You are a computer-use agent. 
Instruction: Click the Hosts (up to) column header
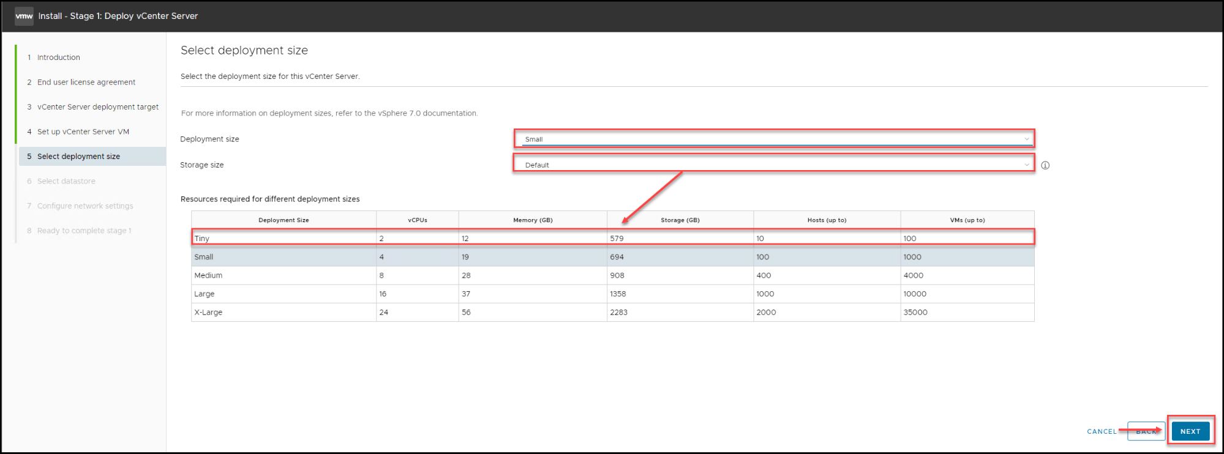(x=827, y=220)
